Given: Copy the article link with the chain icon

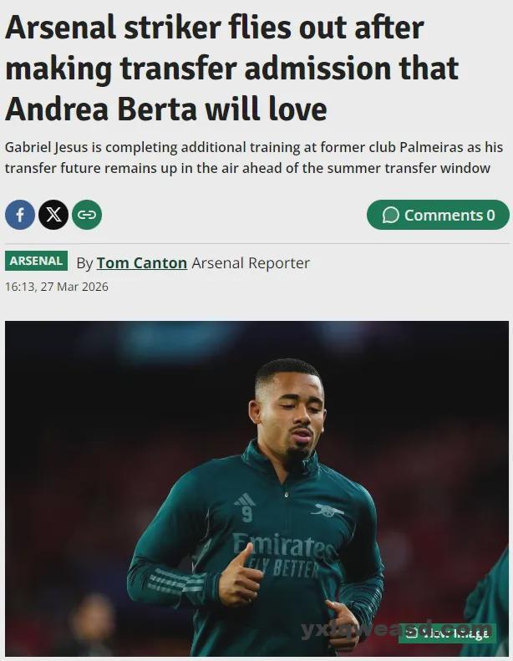Looking at the screenshot, I should 87,215.
